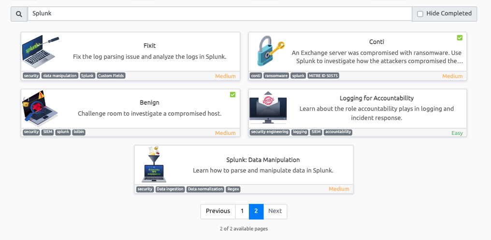This screenshot has width=491, height=240.
Task: Toggle the Hide Completed checkbox
Action: (x=420, y=14)
